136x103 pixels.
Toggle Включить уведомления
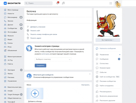[109, 96]
